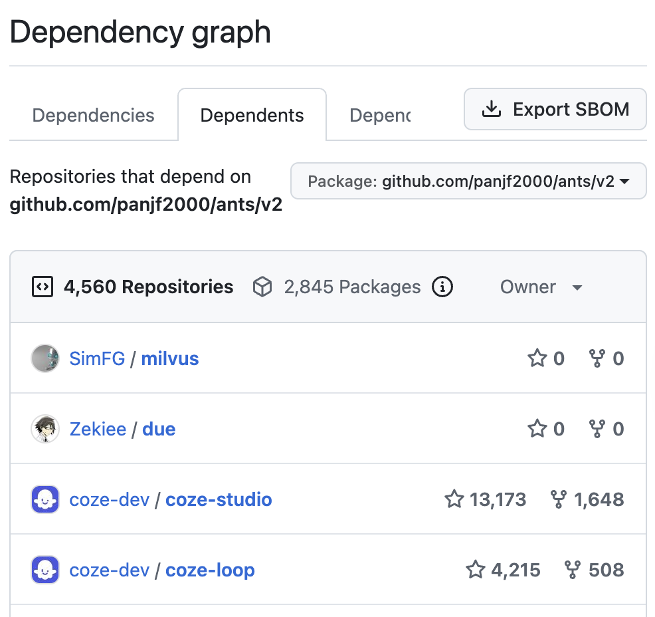
Task: Click the SimFG user avatar
Action: point(45,359)
